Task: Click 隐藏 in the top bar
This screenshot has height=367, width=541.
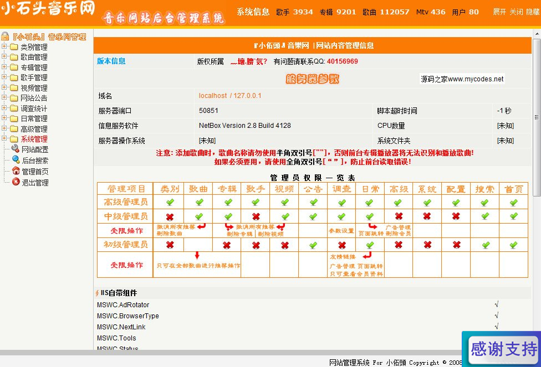Action: [x=533, y=12]
